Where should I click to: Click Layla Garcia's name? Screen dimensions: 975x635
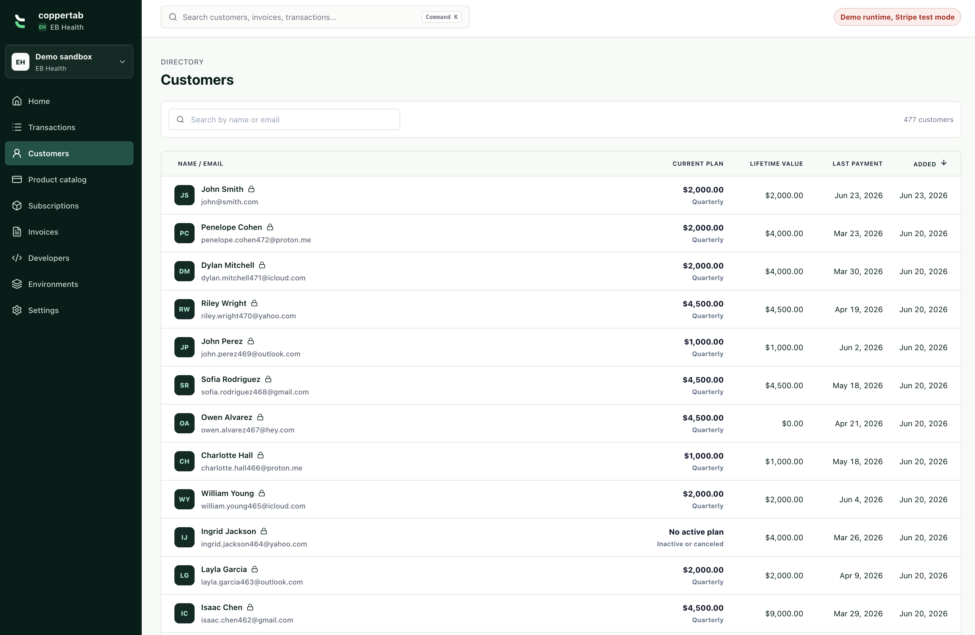(x=224, y=569)
